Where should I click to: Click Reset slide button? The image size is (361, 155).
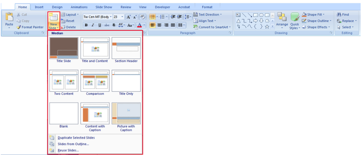tap(67, 21)
